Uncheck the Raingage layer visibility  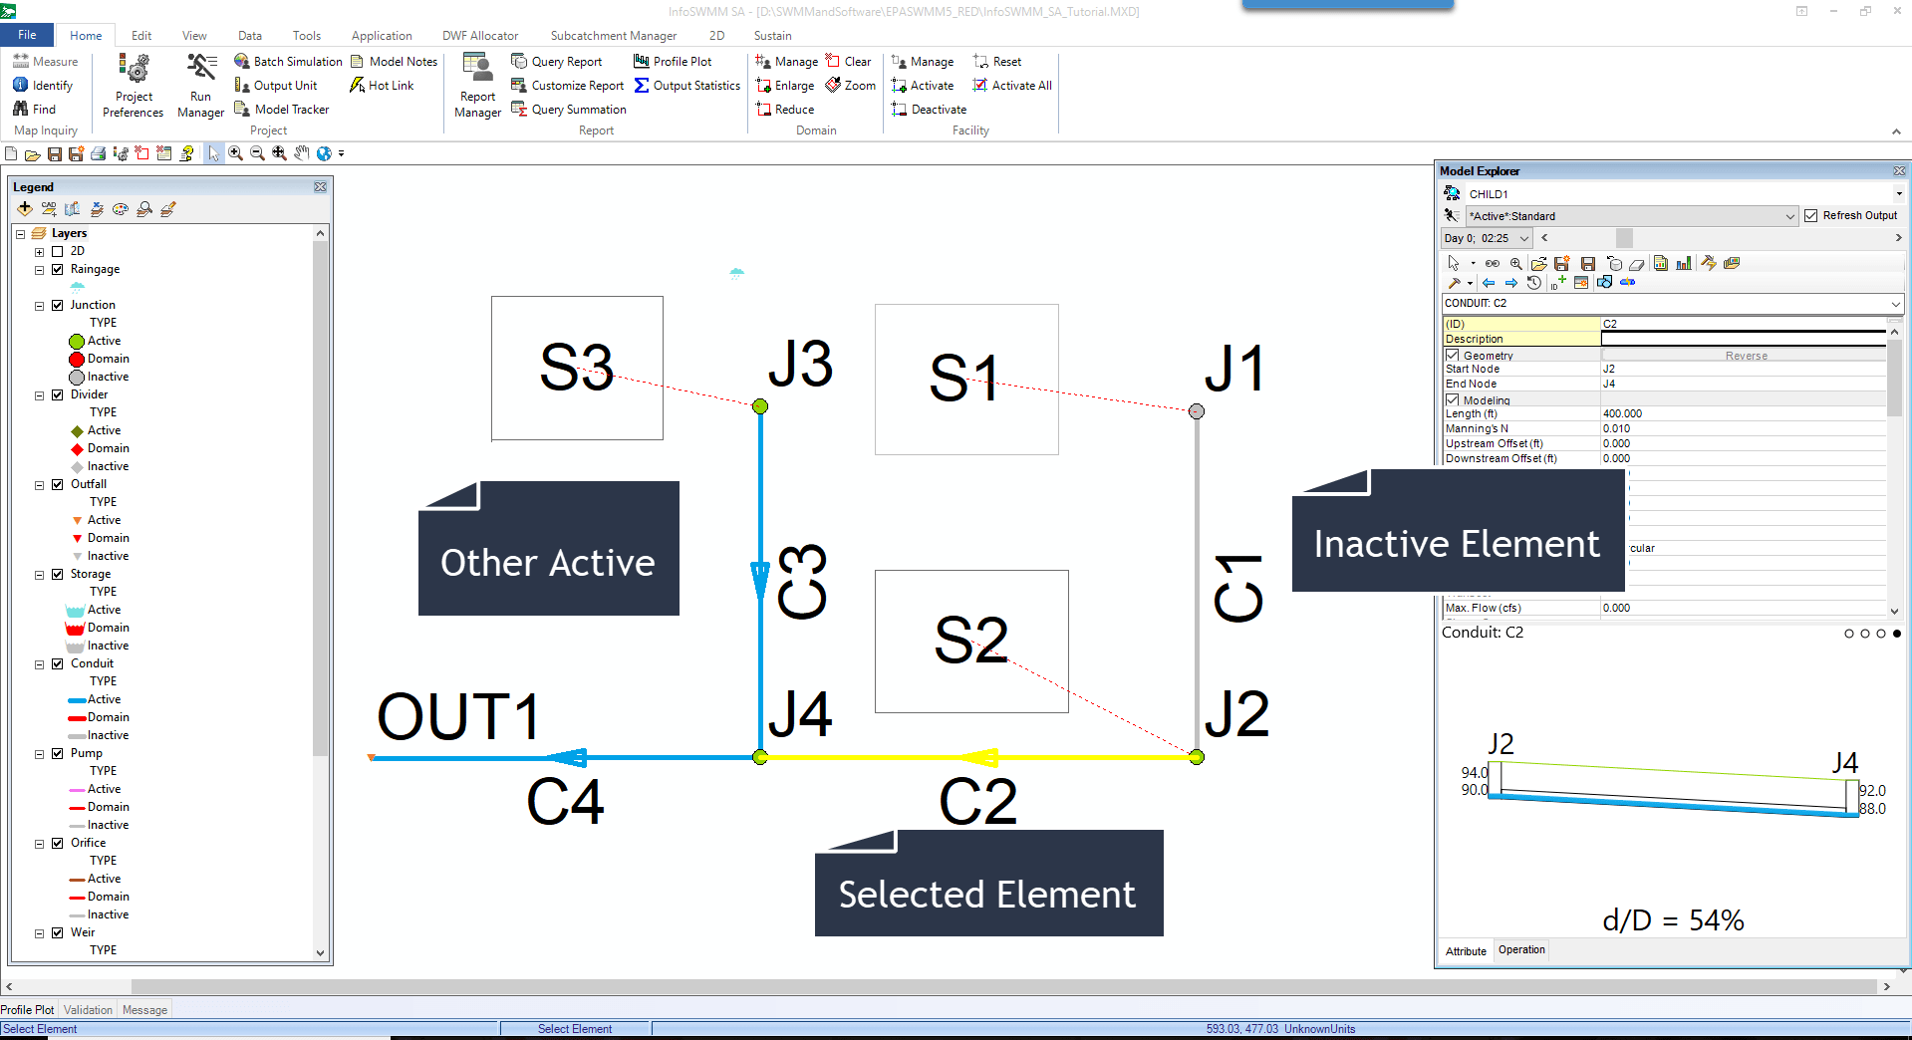pyautogui.click(x=58, y=269)
